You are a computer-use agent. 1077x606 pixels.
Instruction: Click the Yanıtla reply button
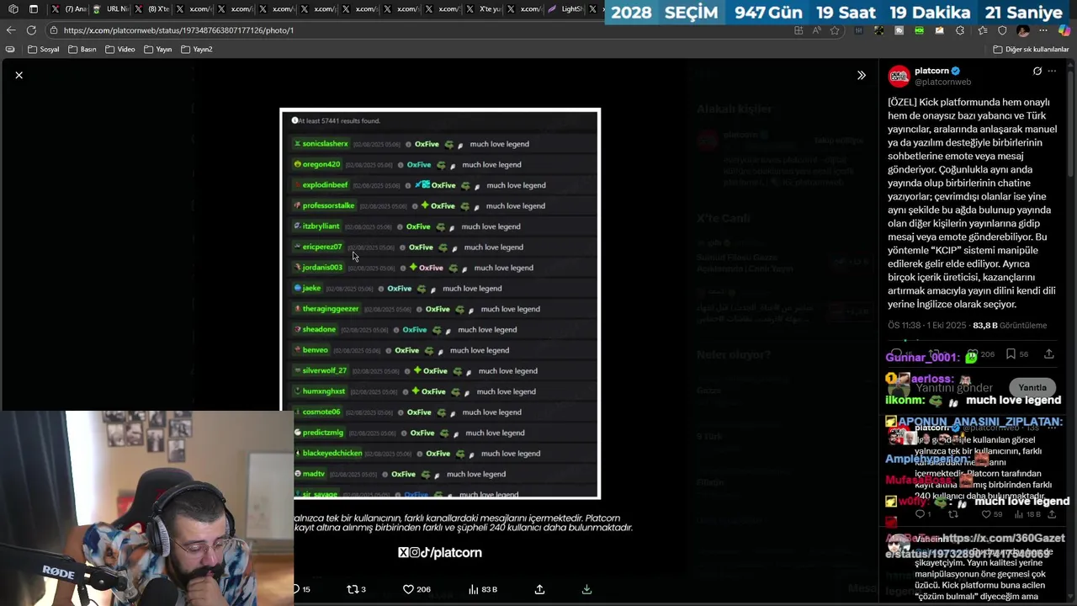point(1032,388)
